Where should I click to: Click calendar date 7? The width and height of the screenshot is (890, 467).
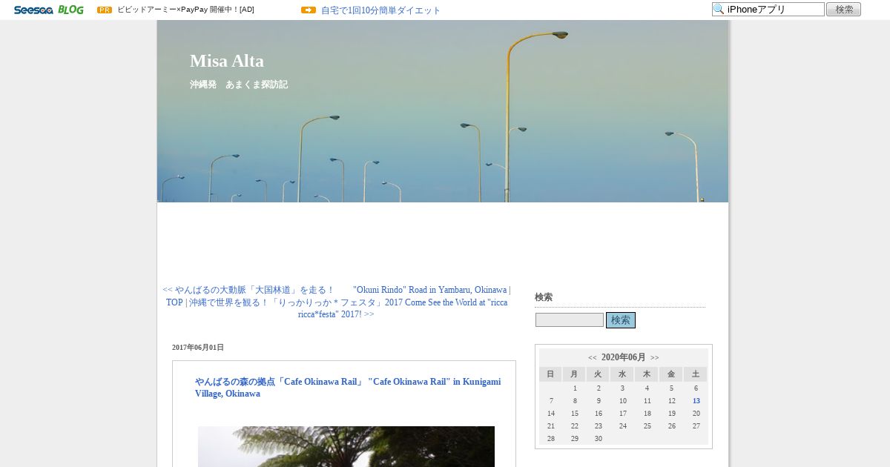tap(551, 401)
